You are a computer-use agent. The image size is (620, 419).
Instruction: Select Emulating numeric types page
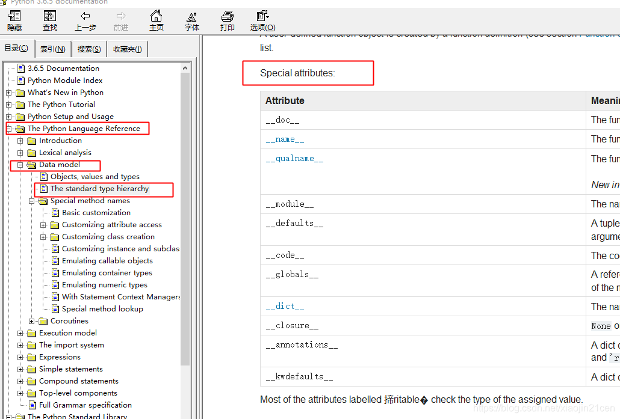[x=104, y=285]
